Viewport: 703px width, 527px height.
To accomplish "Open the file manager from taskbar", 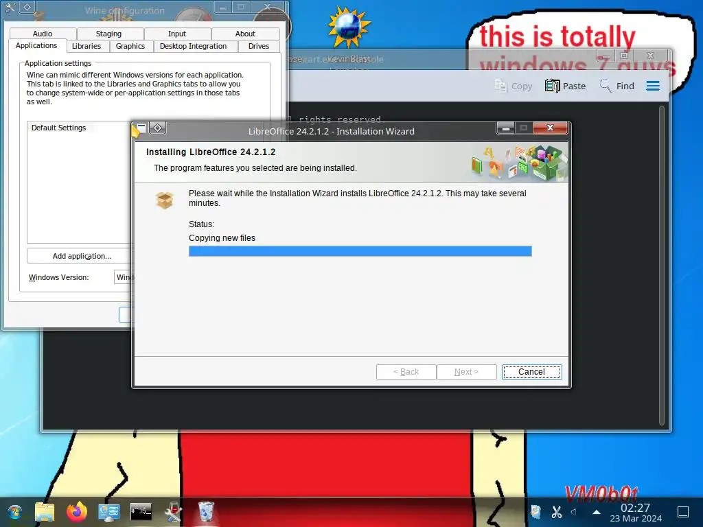I will pos(45,512).
